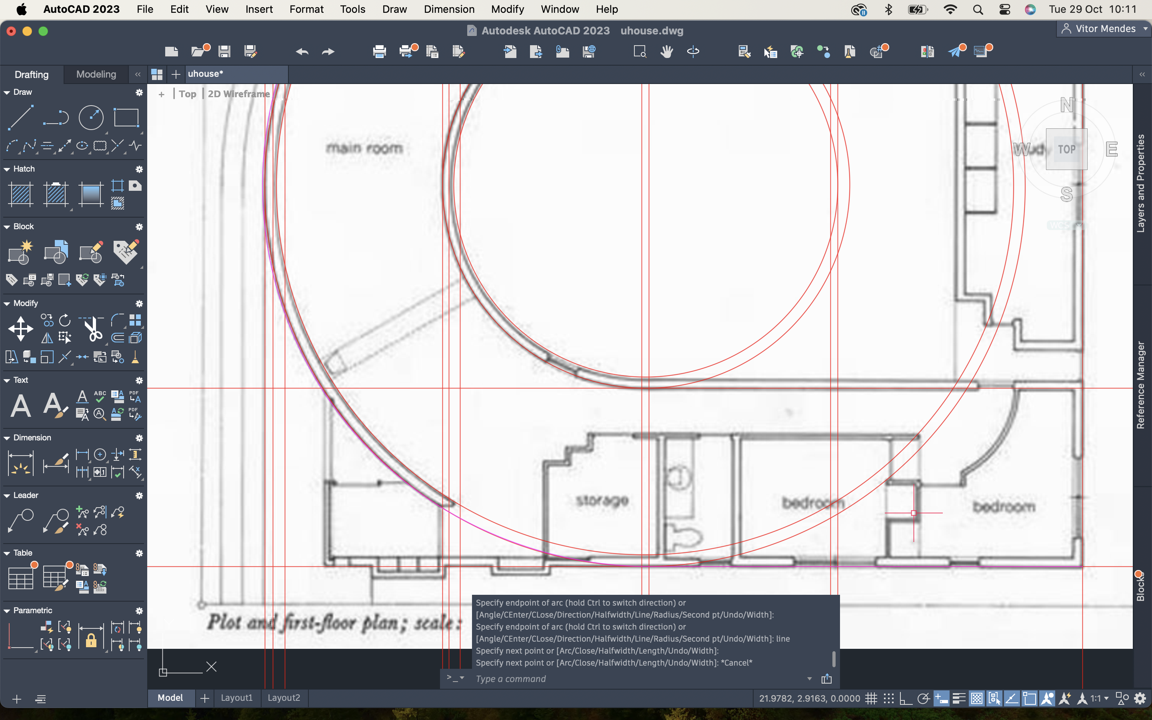Select the Gradient hatch tool
The image size is (1152, 720).
(x=91, y=194)
